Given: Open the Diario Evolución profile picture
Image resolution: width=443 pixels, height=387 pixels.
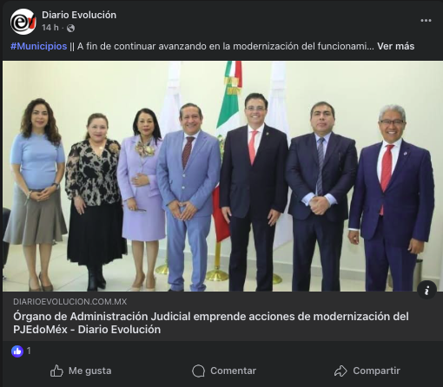Looking at the screenshot, I should coord(23,22).
